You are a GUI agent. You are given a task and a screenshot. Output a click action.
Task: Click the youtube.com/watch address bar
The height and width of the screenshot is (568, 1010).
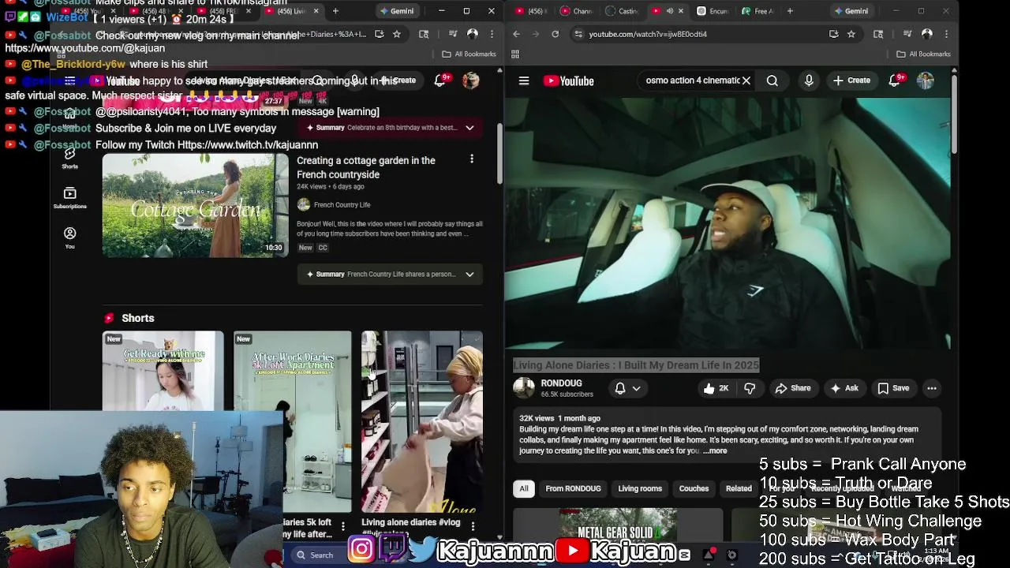point(698,34)
